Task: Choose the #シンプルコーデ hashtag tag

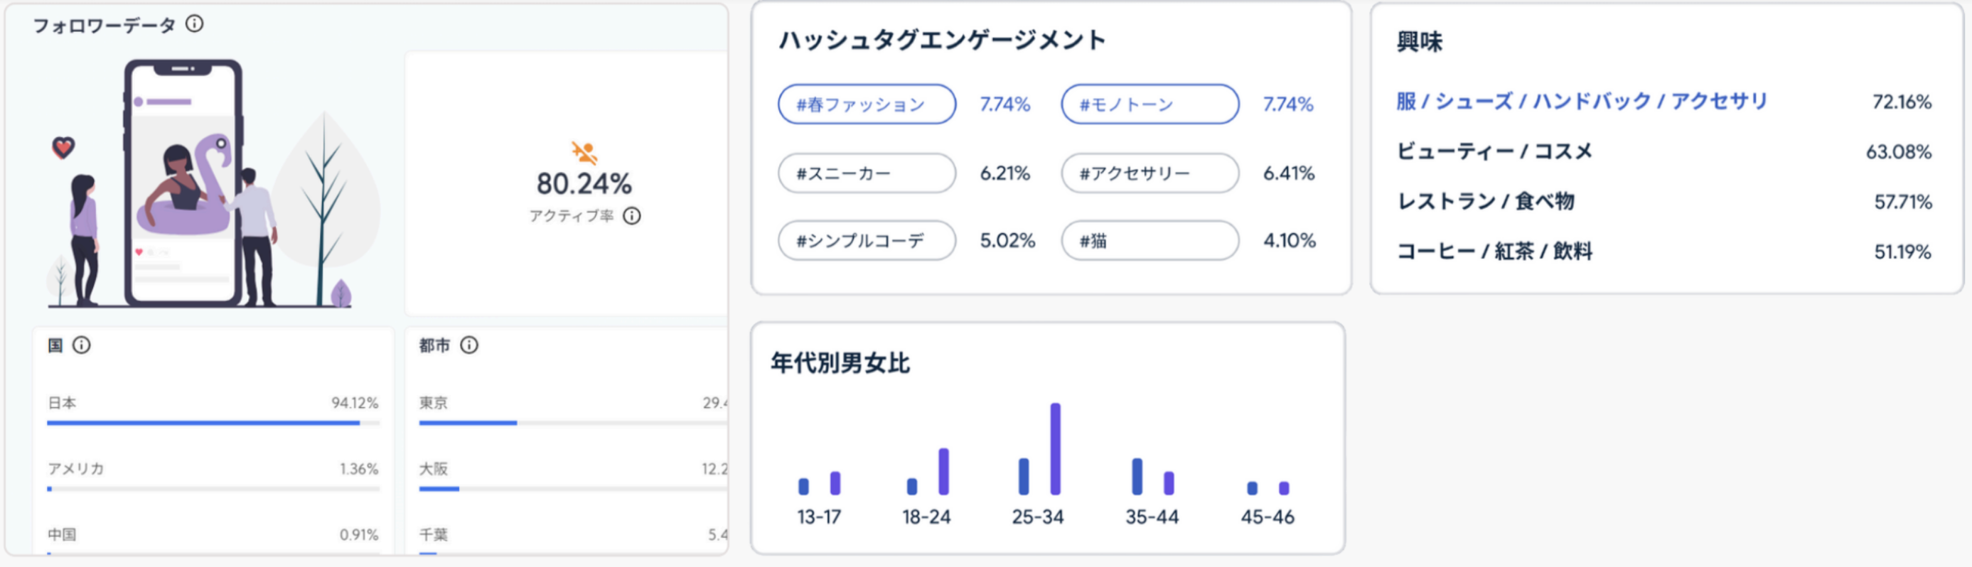Action: click(x=867, y=240)
